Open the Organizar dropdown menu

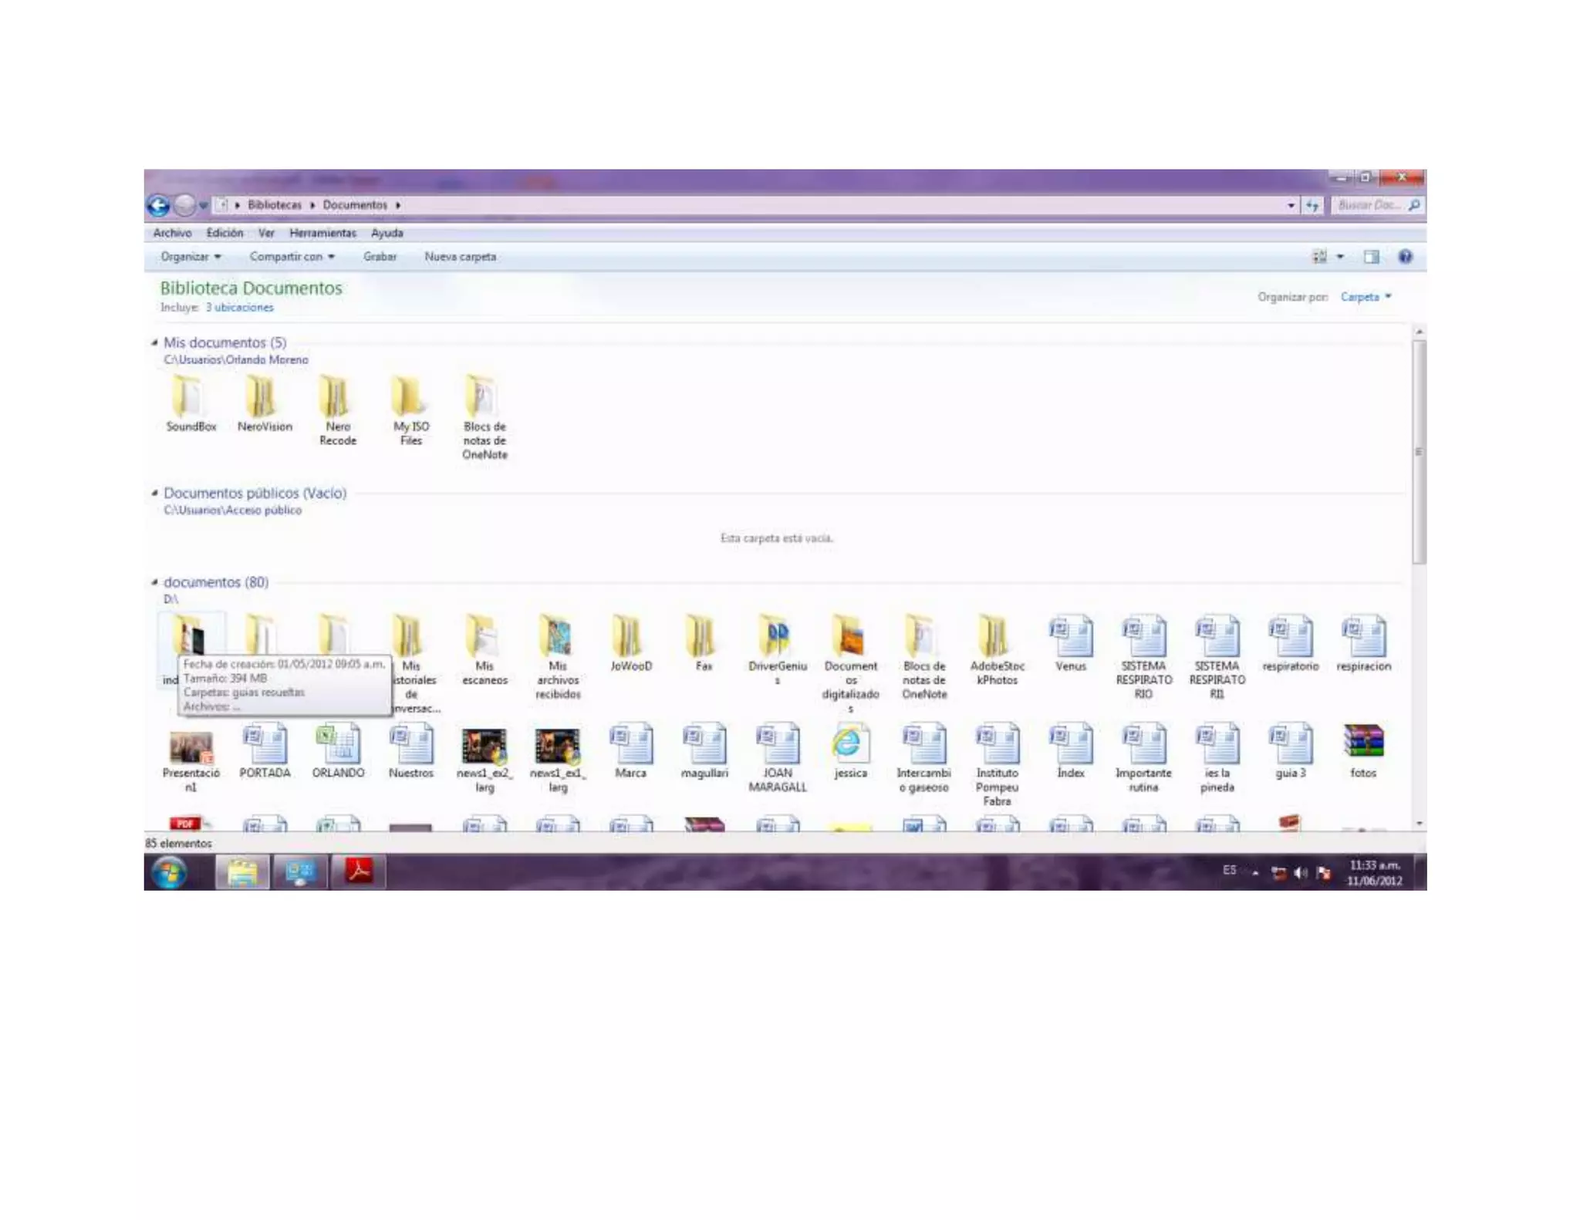pyautogui.click(x=191, y=257)
